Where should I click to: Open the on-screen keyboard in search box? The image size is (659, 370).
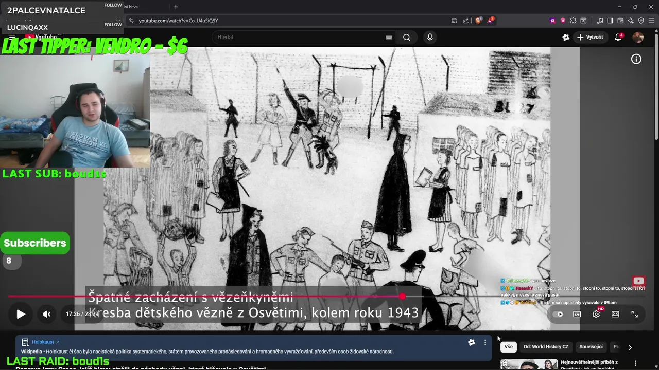tap(389, 37)
